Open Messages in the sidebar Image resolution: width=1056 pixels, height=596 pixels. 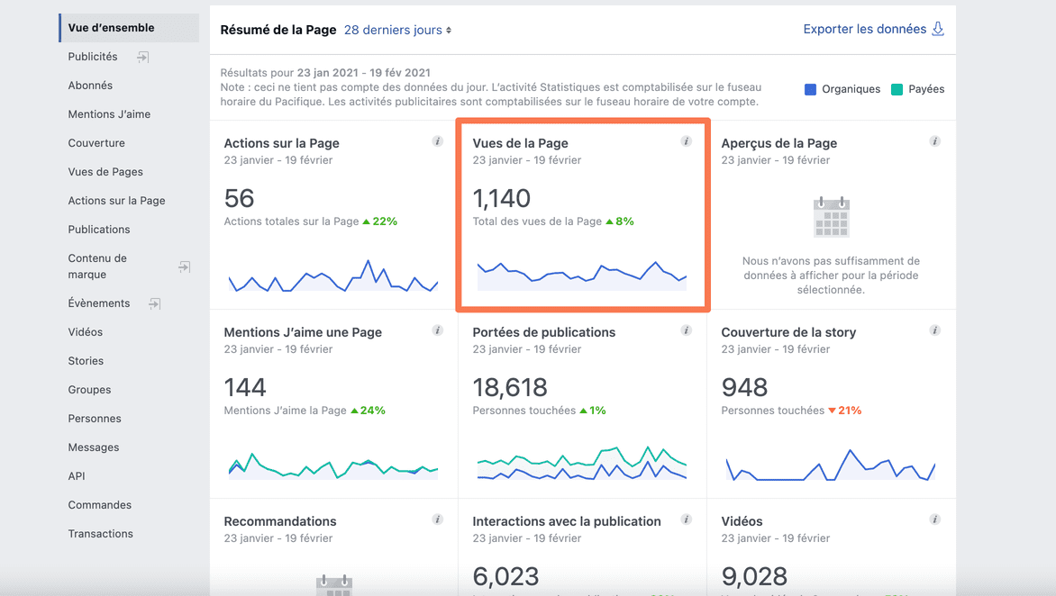click(x=94, y=447)
